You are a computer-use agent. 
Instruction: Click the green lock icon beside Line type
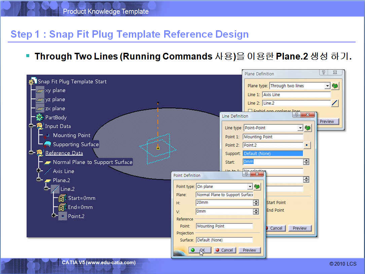(x=308, y=128)
